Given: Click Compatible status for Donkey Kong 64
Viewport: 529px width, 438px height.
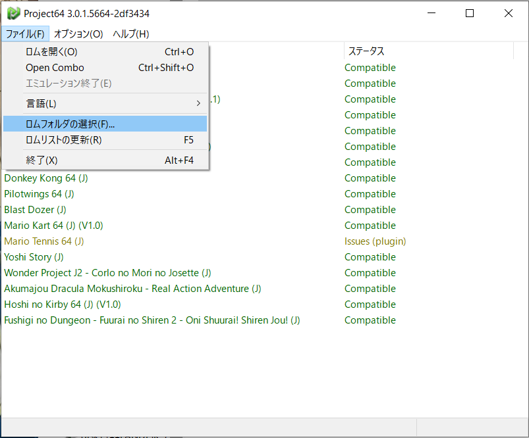Looking at the screenshot, I should pyautogui.click(x=370, y=178).
